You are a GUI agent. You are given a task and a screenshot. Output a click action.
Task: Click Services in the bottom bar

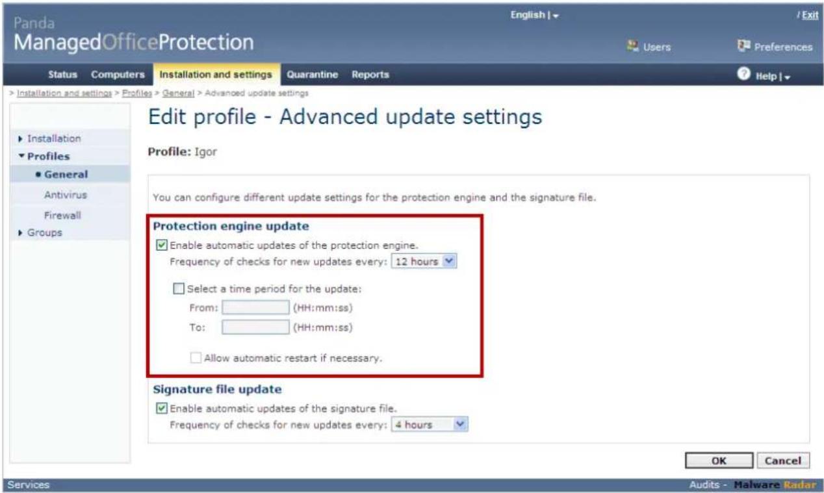pyautogui.click(x=28, y=485)
